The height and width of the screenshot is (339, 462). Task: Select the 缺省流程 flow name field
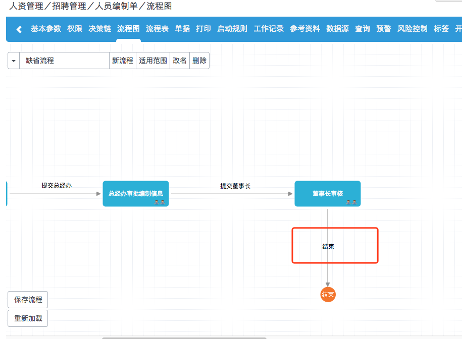(64, 61)
